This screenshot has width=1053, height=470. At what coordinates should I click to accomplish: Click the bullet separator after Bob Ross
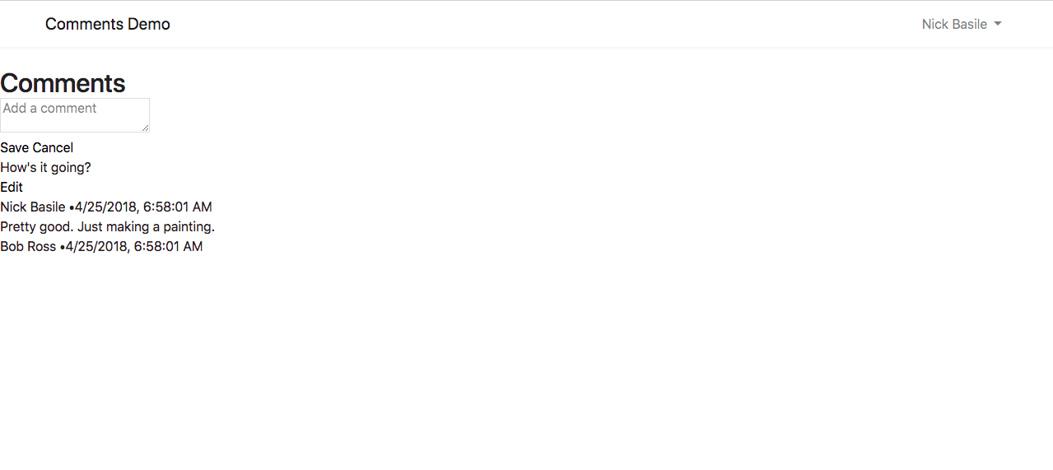[63, 247]
